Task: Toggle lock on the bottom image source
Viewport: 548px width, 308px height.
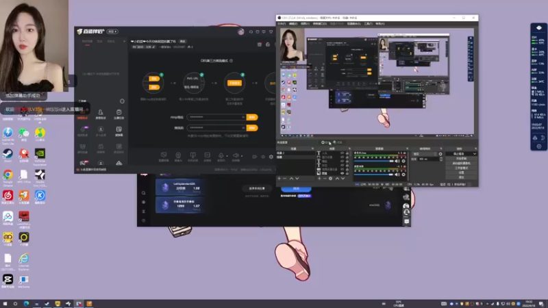Action: (347, 173)
